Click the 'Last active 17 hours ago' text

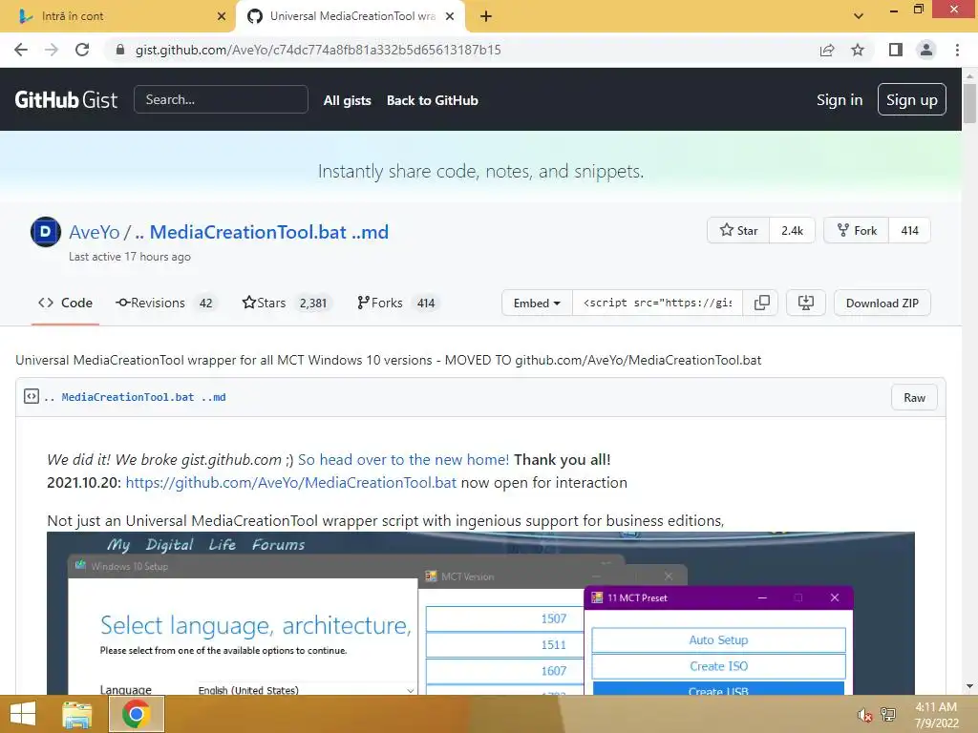point(130,257)
